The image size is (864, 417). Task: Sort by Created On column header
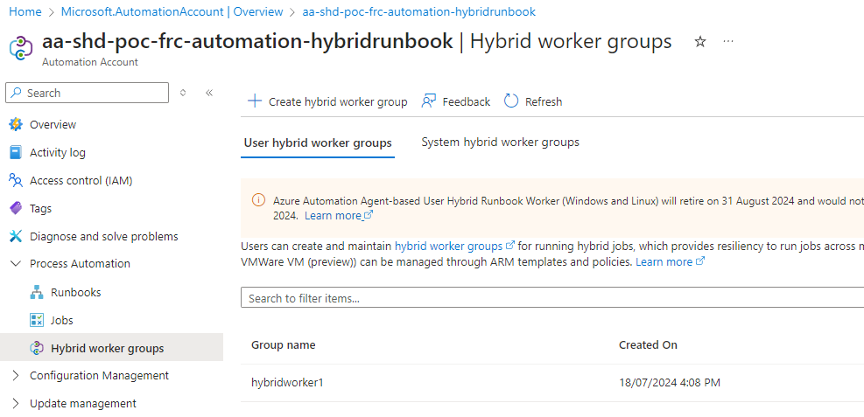(x=648, y=345)
